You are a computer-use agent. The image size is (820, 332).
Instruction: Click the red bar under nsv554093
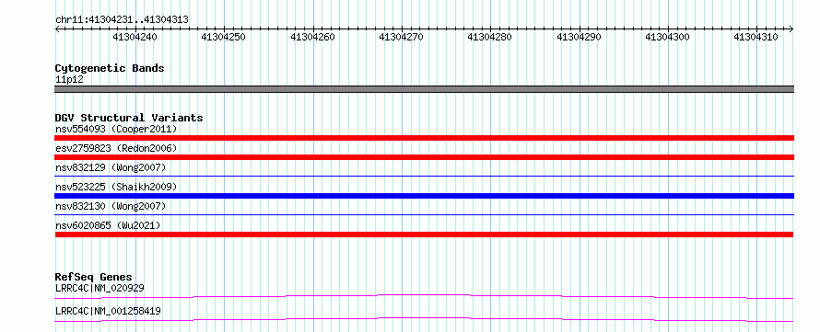pos(424,138)
